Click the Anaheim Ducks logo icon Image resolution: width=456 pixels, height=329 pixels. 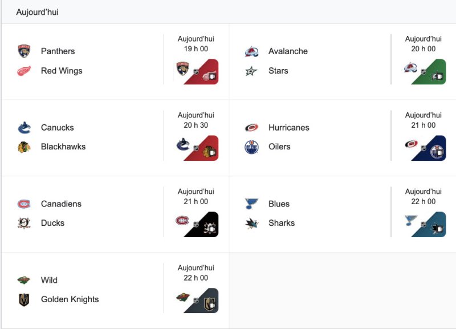24,223
